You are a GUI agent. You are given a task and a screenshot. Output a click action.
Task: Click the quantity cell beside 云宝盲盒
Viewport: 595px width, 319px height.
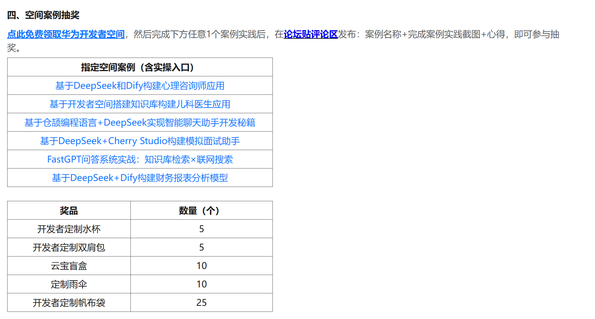pyautogui.click(x=201, y=266)
